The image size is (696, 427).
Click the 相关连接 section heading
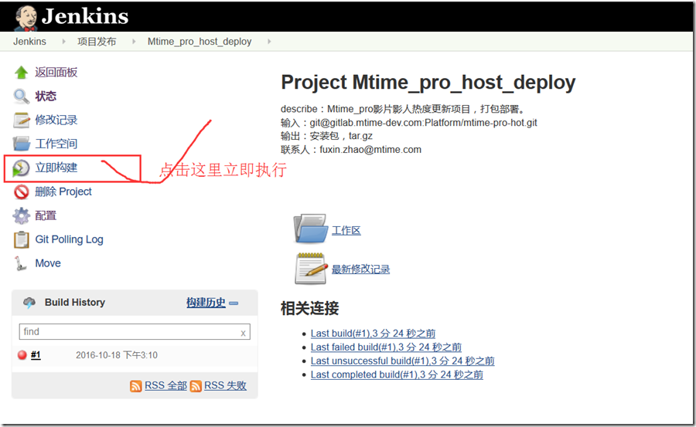(x=310, y=308)
